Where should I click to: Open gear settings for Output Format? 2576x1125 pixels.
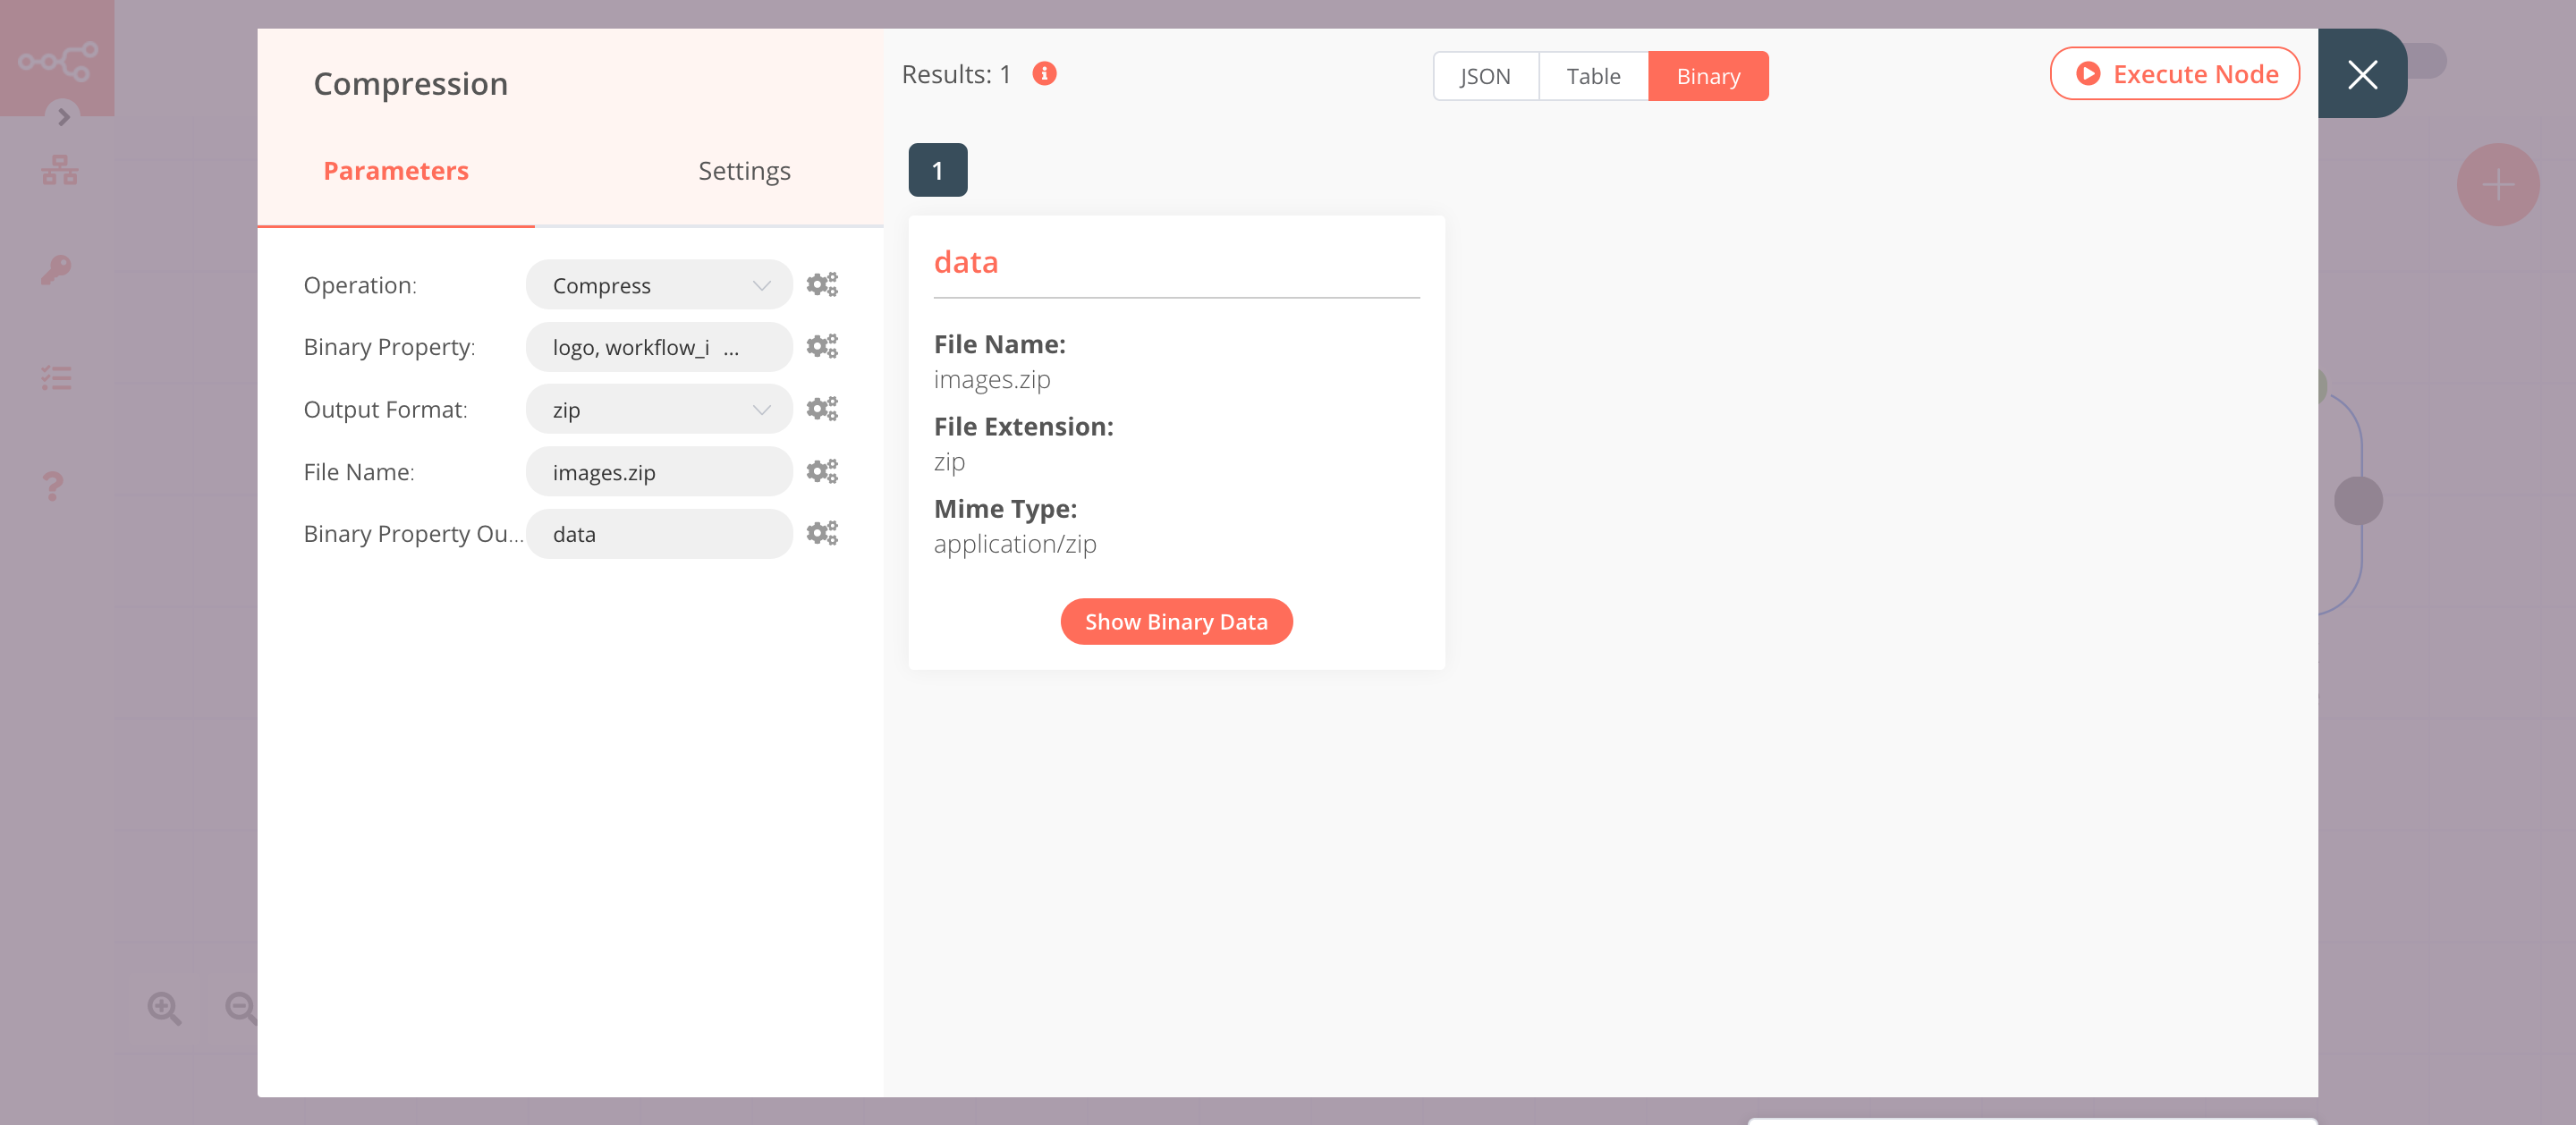point(822,408)
